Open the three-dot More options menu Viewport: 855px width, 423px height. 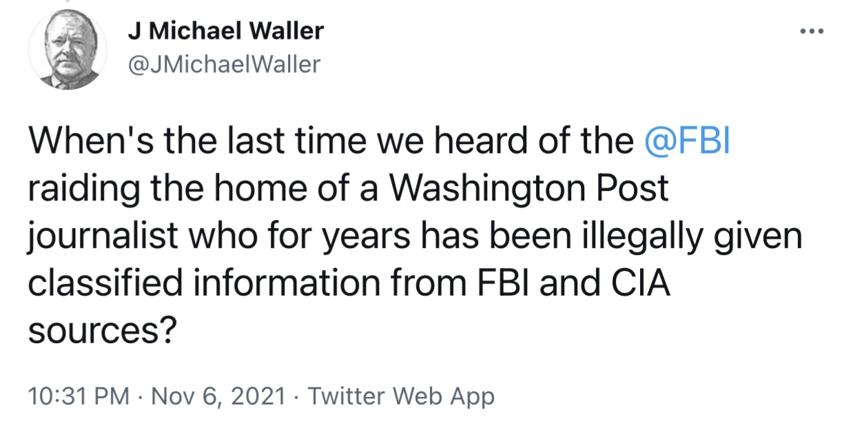(815, 32)
